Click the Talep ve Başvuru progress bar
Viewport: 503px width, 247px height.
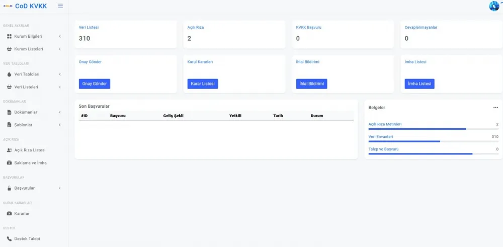(x=434, y=154)
